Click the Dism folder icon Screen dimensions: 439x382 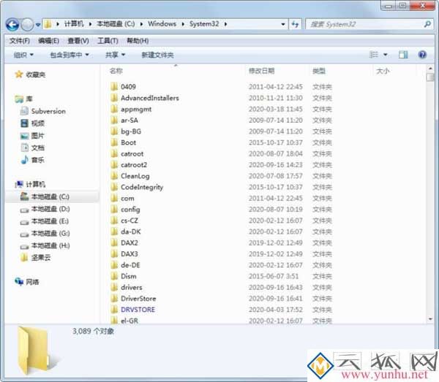(x=114, y=276)
